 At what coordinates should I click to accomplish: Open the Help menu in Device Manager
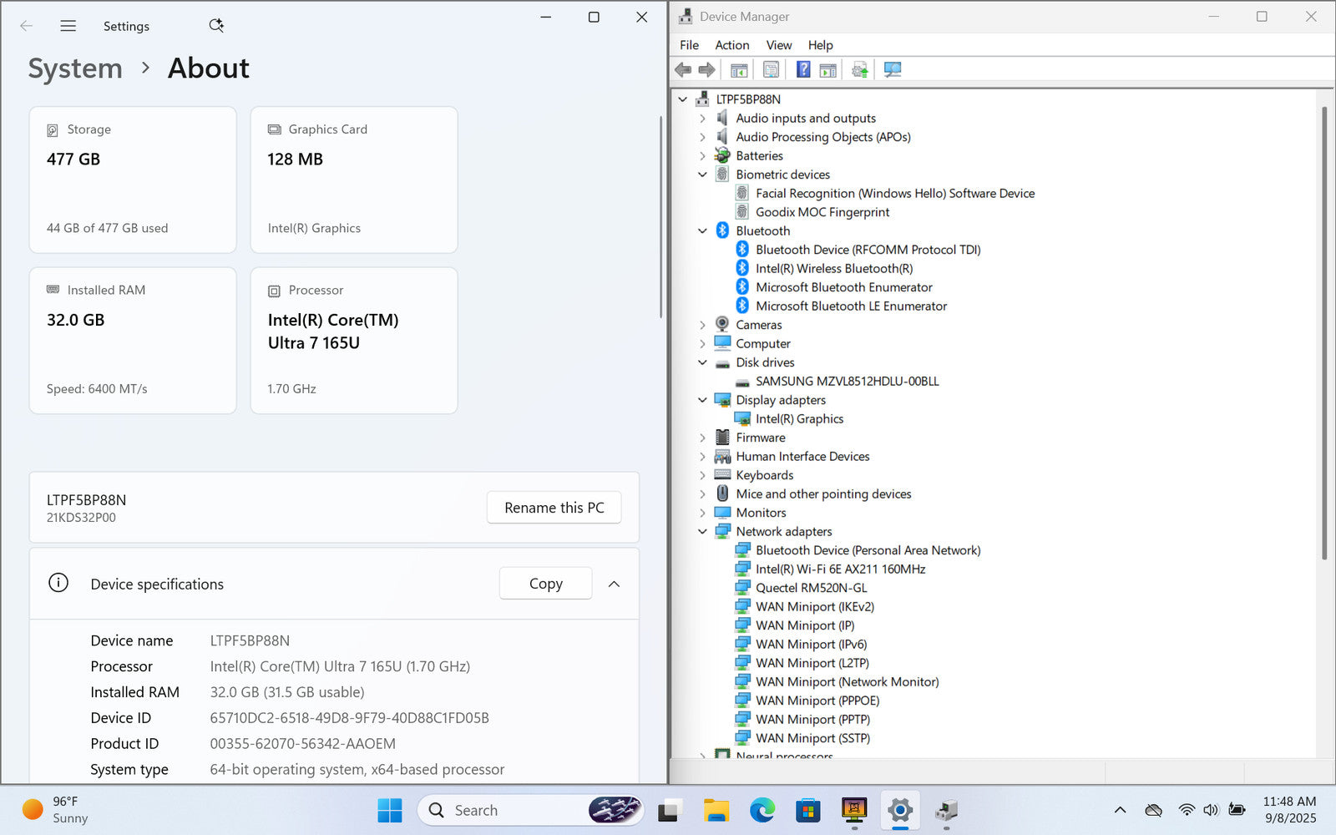point(820,45)
